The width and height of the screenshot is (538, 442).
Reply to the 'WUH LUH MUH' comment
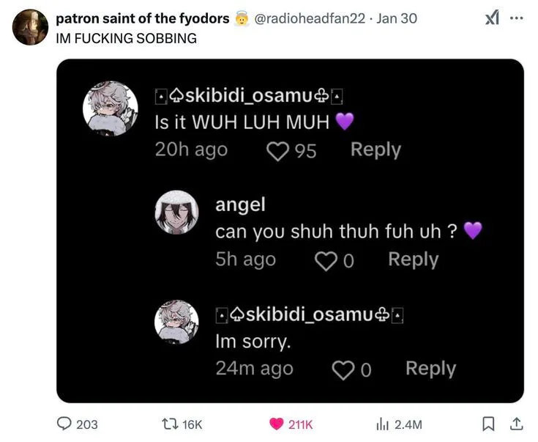[x=376, y=150]
